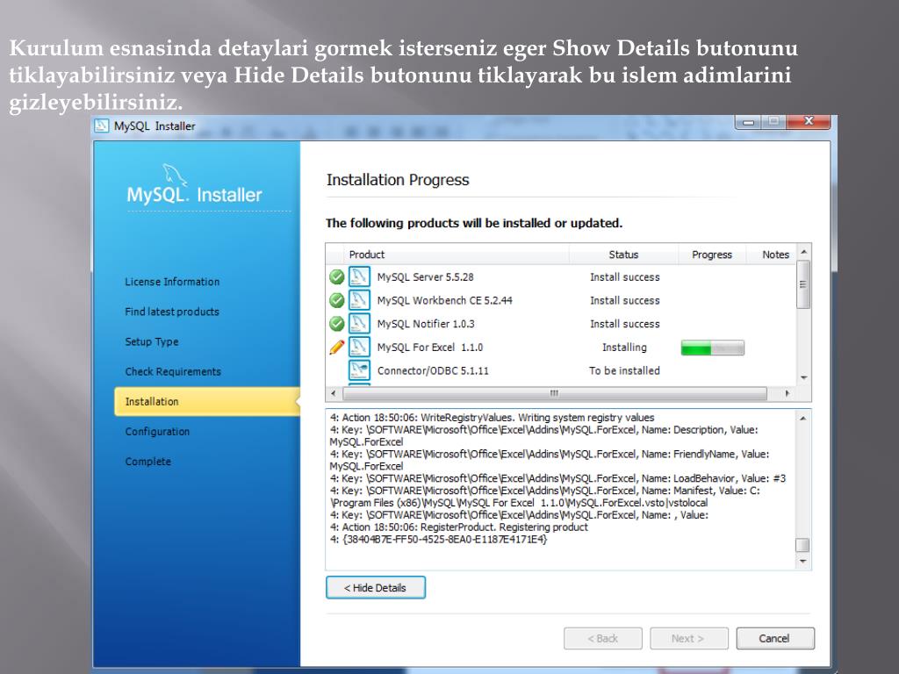899x674 pixels.
Task: Click Installing status of MySQL For Excel
Action: pos(624,348)
